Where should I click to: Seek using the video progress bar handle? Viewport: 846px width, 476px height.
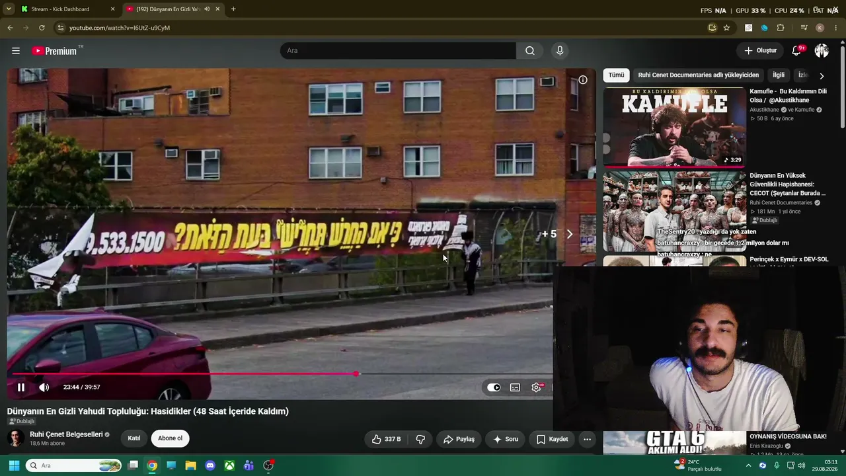[x=357, y=374]
